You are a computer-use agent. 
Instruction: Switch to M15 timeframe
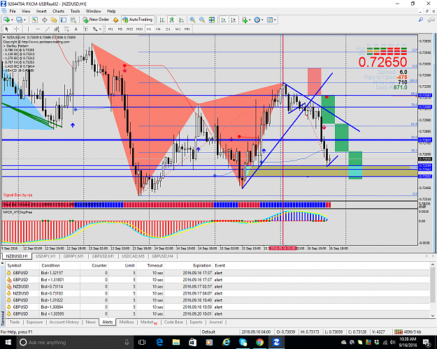[129, 29]
